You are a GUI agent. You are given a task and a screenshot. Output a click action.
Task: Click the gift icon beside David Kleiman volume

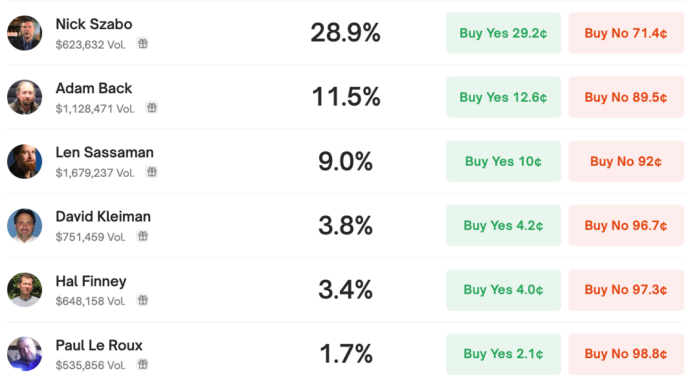[142, 236]
